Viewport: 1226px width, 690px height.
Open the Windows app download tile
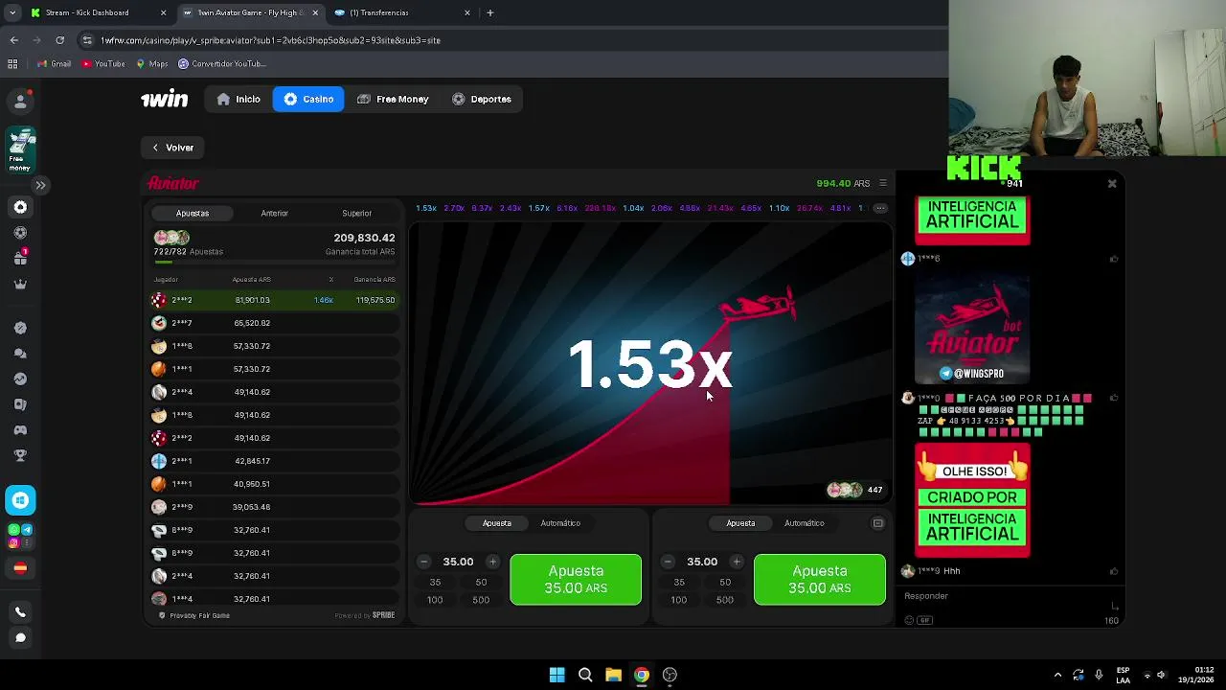click(x=20, y=500)
